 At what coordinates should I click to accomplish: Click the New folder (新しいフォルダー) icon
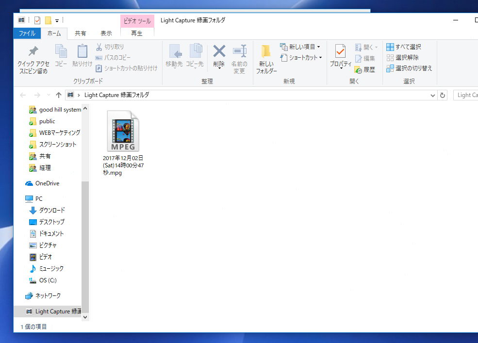[x=266, y=51]
